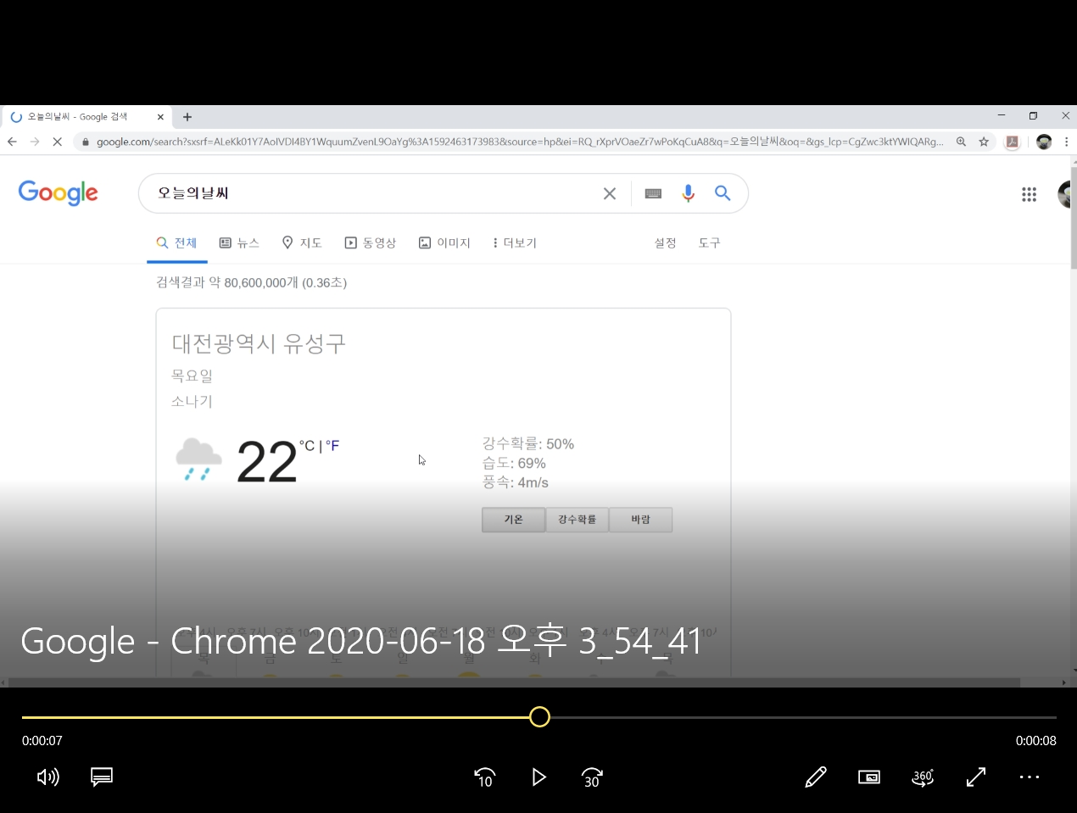Screen dimensions: 1077x813
Task: Select the 강수확률 chart button
Action: (577, 520)
